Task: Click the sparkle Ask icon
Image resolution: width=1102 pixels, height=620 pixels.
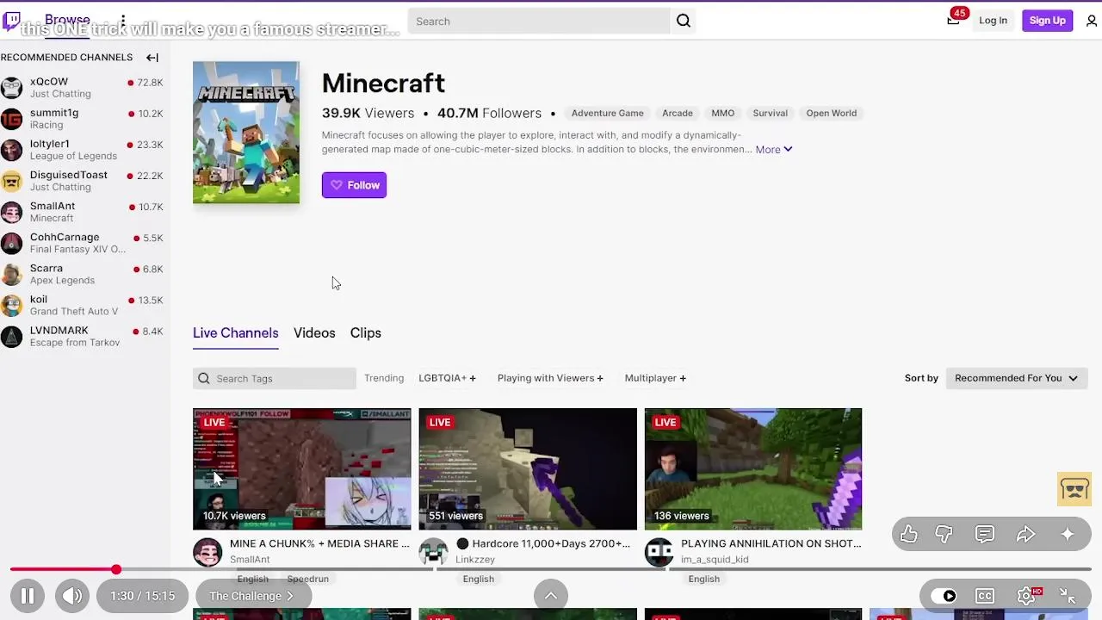Action: [1068, 535]
